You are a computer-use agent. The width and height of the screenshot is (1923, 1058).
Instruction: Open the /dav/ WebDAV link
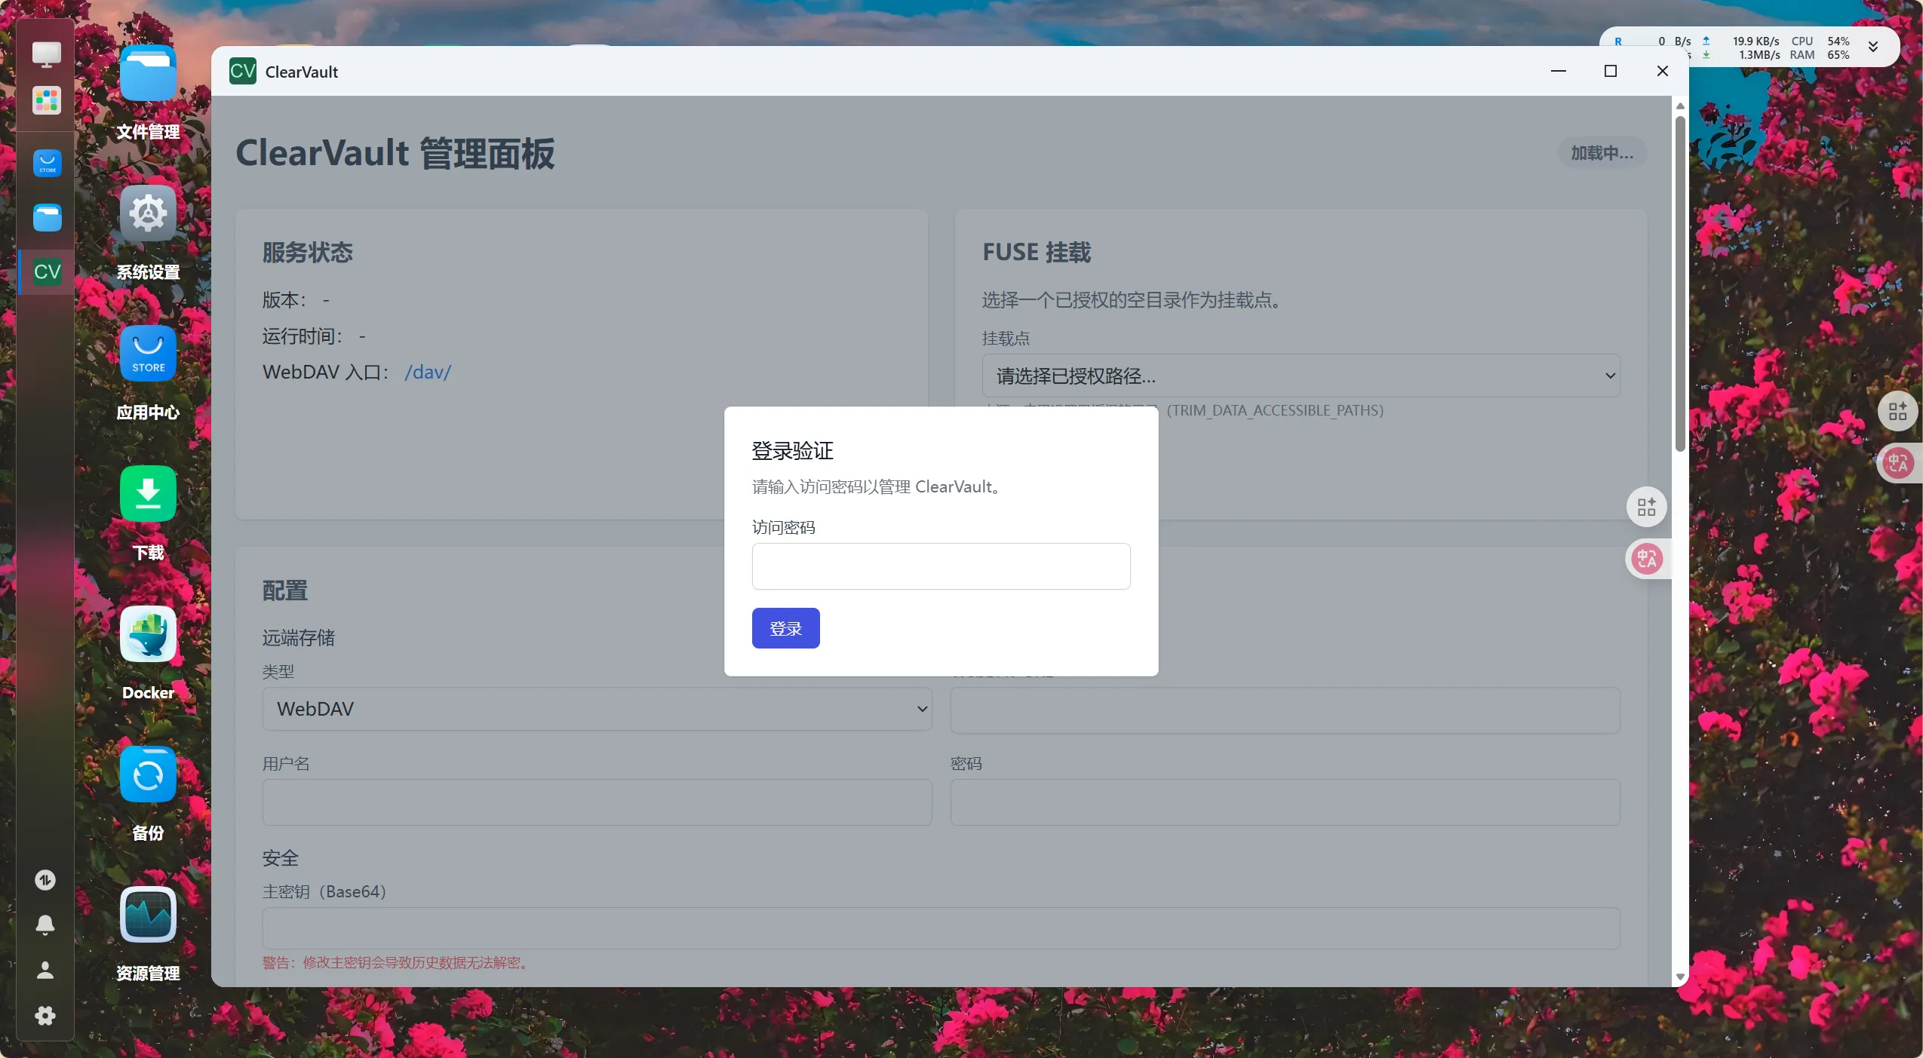coord(427,372)
